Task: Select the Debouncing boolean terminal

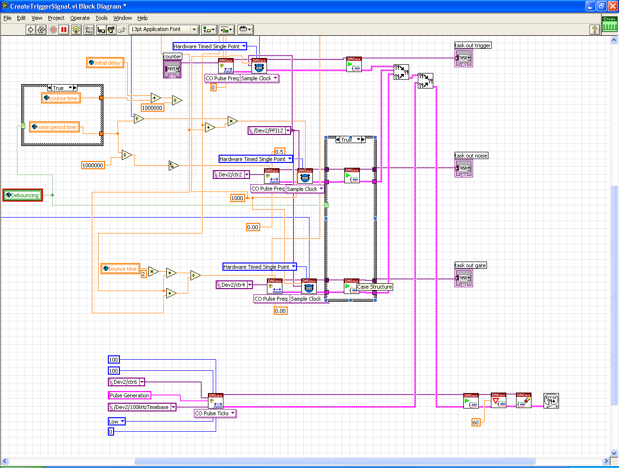Action: tap(23, 195)
